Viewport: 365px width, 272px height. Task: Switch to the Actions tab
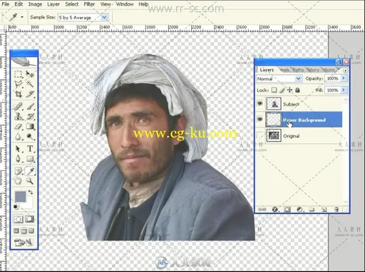pos(329,70)
